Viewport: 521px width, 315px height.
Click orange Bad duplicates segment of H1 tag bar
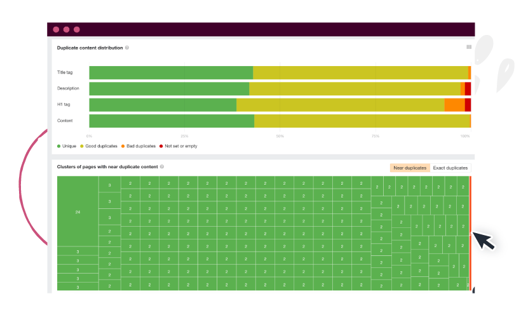(x=454, y=105)
